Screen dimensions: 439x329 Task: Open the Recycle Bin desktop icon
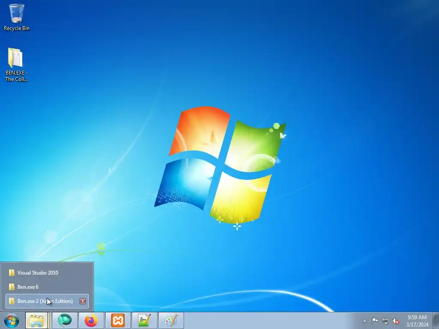pos(17,17)
